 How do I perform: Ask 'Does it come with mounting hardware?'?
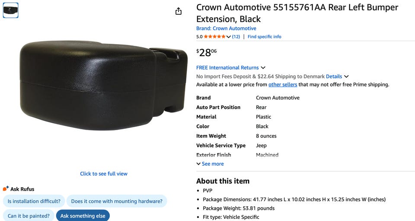(x=117, y=201)
